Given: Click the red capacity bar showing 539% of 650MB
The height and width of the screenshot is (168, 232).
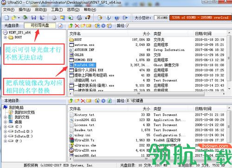Looking at the screenshot, I should point(200,18).
